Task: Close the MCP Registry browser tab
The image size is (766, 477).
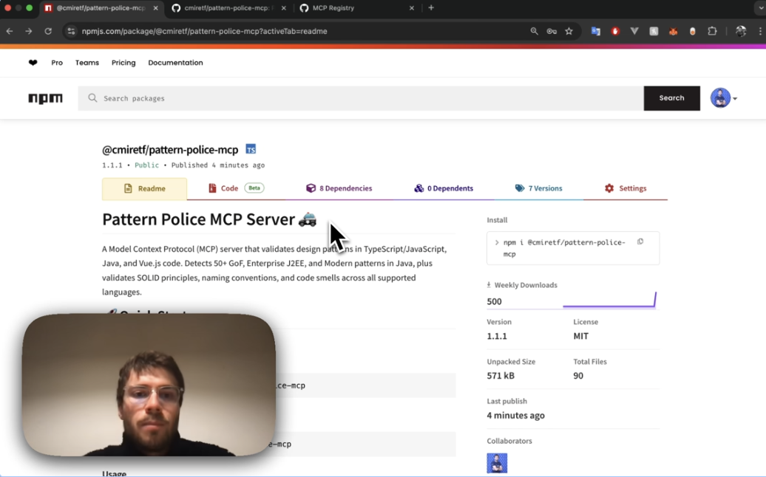Action: (x=412, y=8)
